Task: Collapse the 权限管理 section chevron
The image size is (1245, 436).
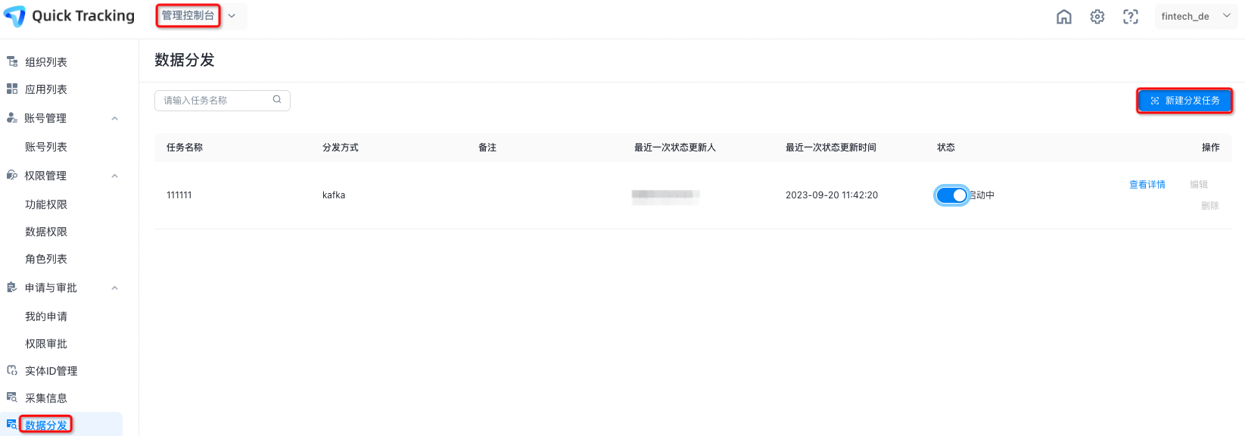Action: pyautogui.click(x=115, y=176)
